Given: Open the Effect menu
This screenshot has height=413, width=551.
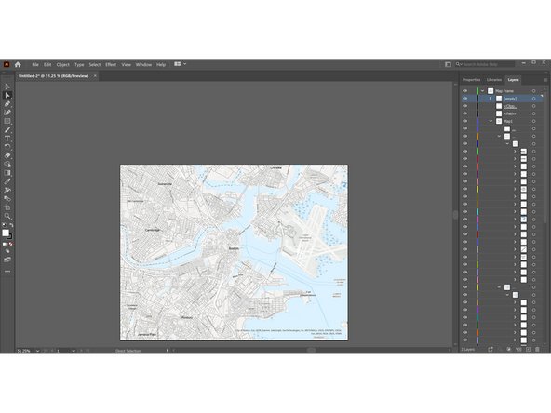Looking at the screenshot, I should [x=111, y=64].
